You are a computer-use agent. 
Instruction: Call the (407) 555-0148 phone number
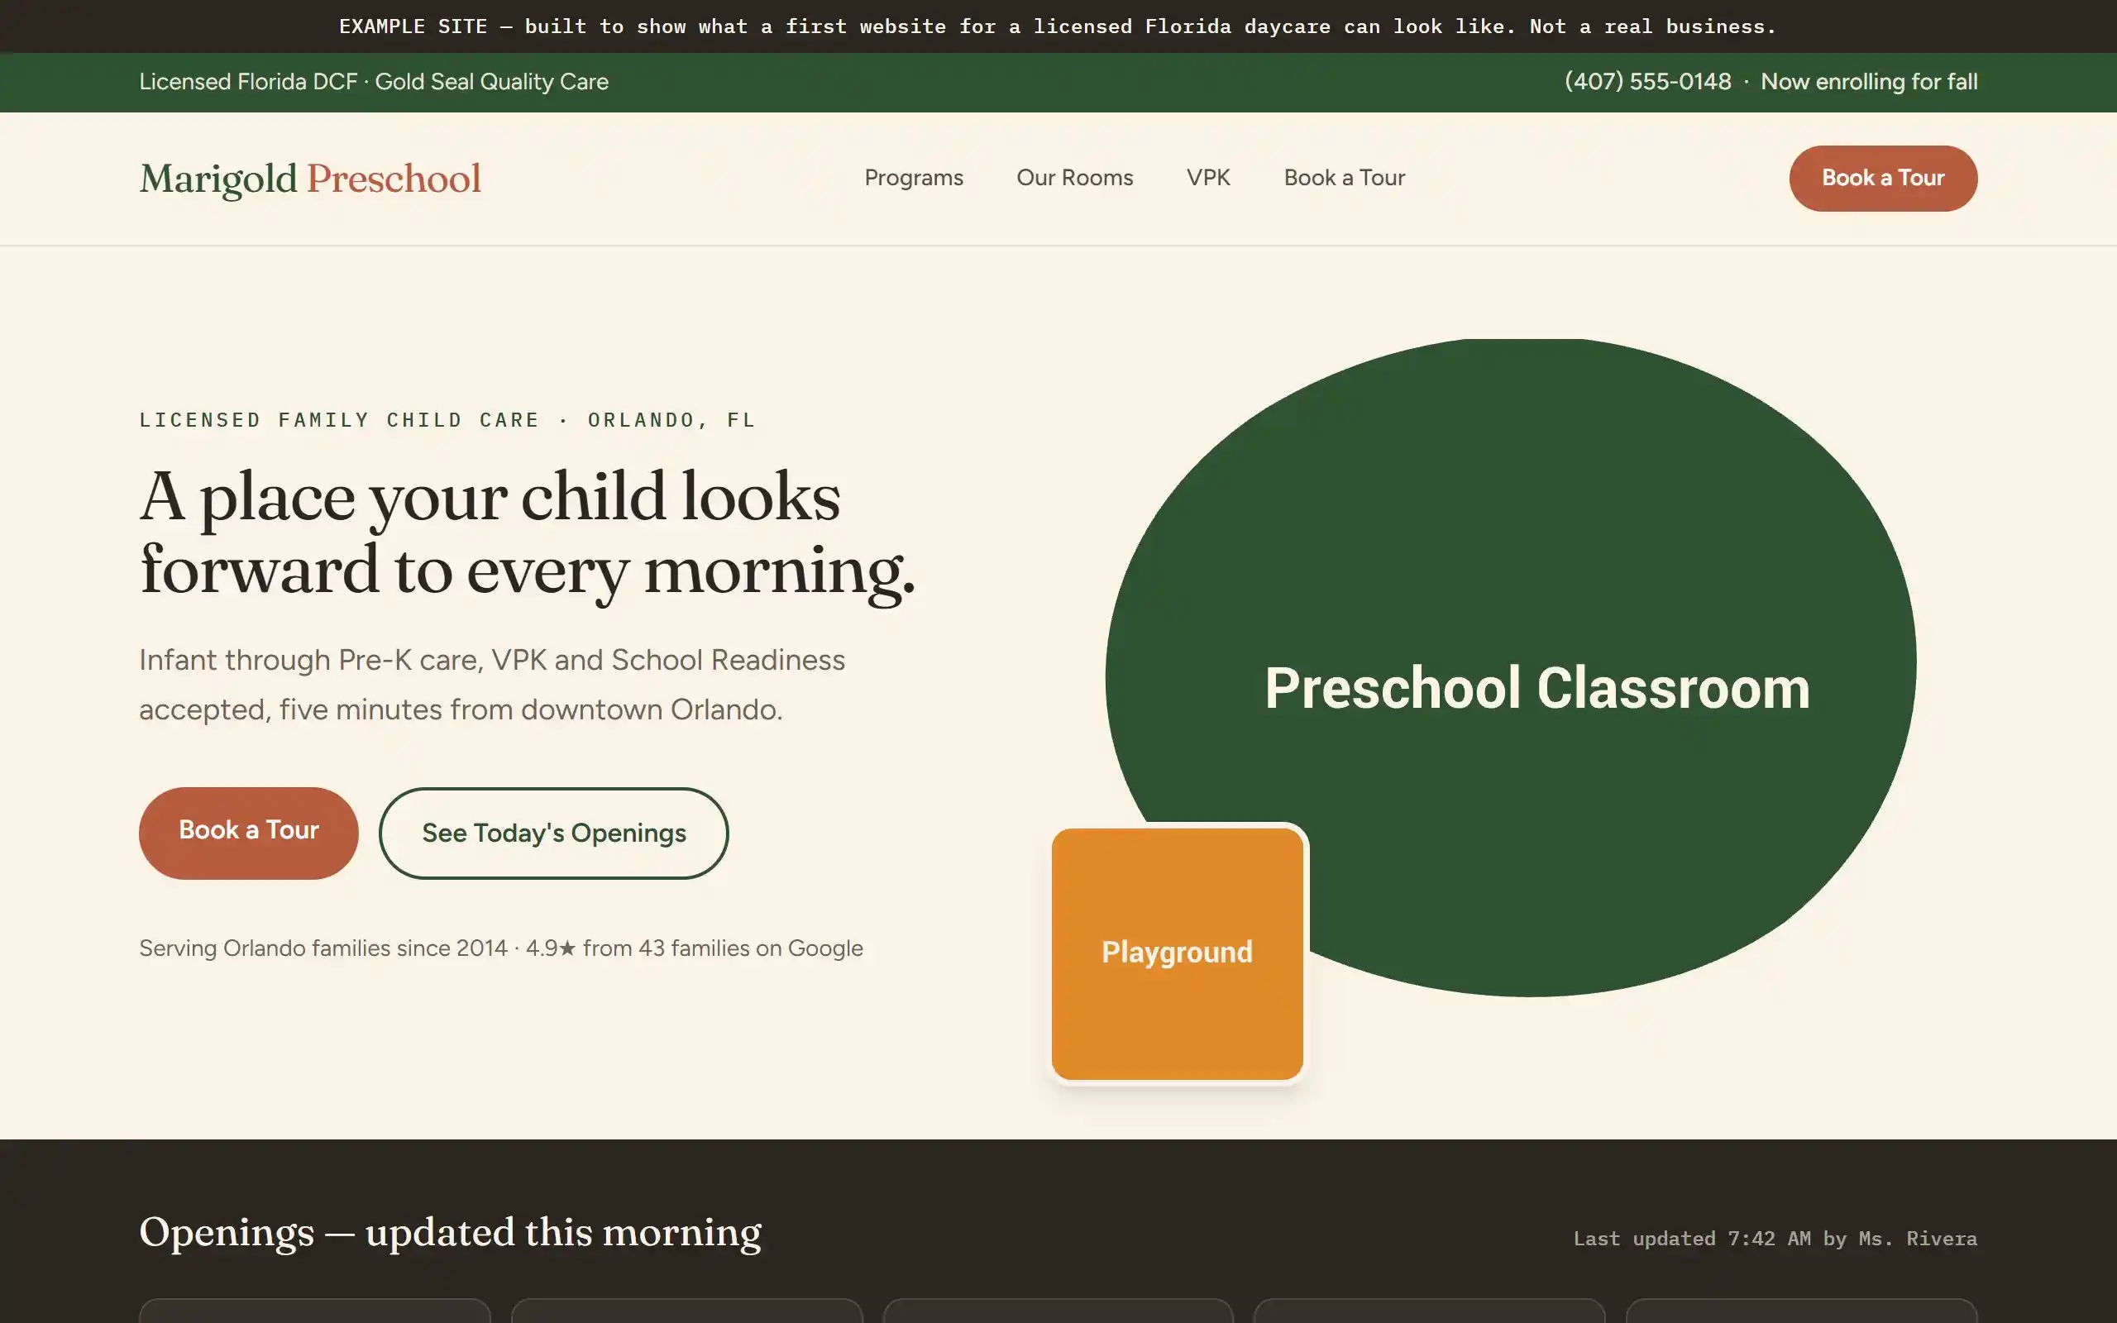coord(1647,81)
